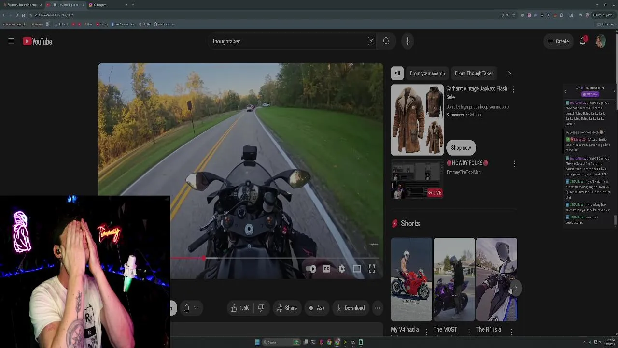Screen dimensions: 618x348
Task: Clear the search box with the X icon
Action: click(x=371, y=41)
